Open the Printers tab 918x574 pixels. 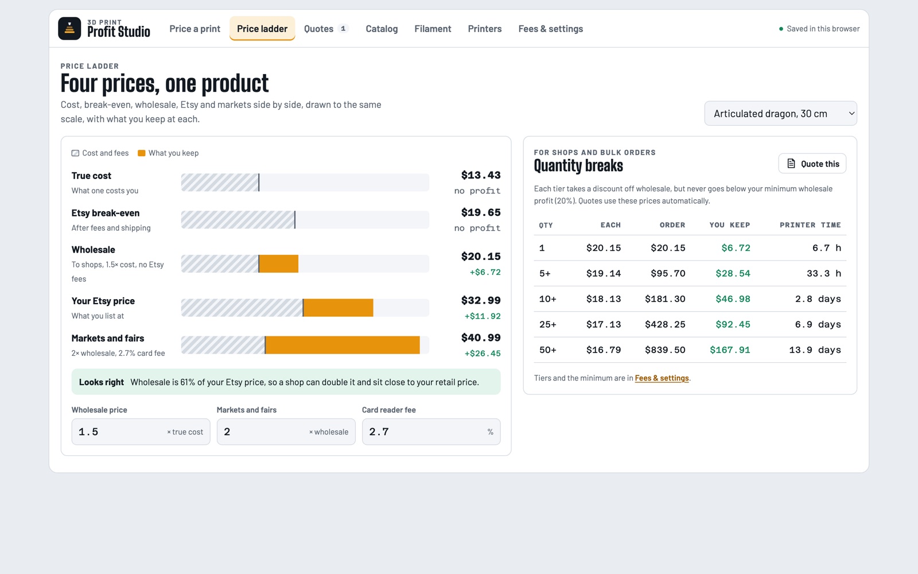(485, 29)
